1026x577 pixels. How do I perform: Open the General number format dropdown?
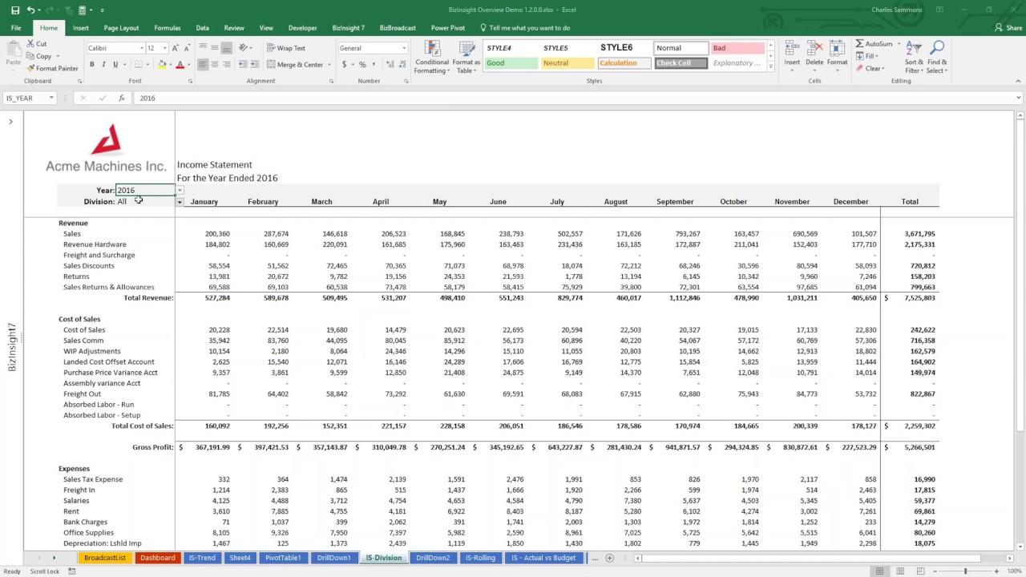pyautogui.click(x=404, y=48)
